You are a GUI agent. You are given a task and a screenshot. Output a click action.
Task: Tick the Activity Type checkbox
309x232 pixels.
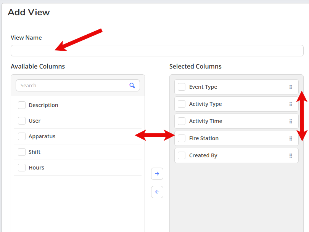182,104
